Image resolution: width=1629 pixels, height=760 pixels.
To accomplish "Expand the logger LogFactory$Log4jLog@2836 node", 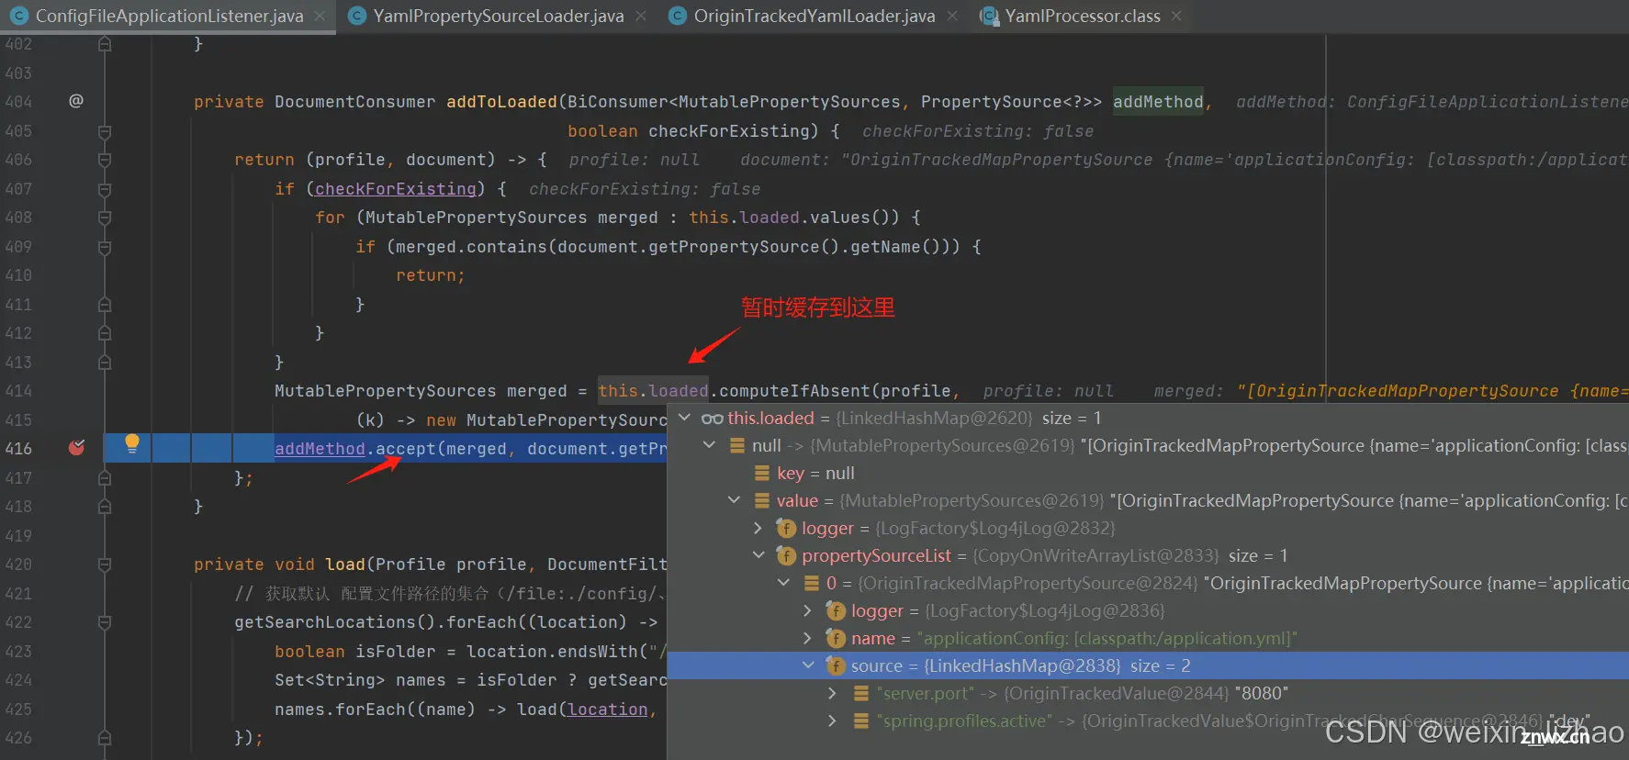I will [x=807, y=610].
